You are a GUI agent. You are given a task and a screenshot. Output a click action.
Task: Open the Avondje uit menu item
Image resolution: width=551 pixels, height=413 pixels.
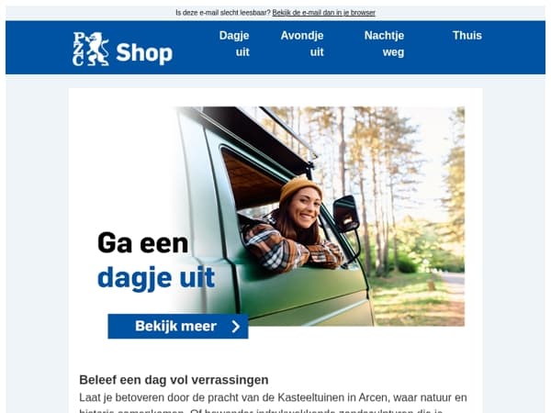point(302,43)
